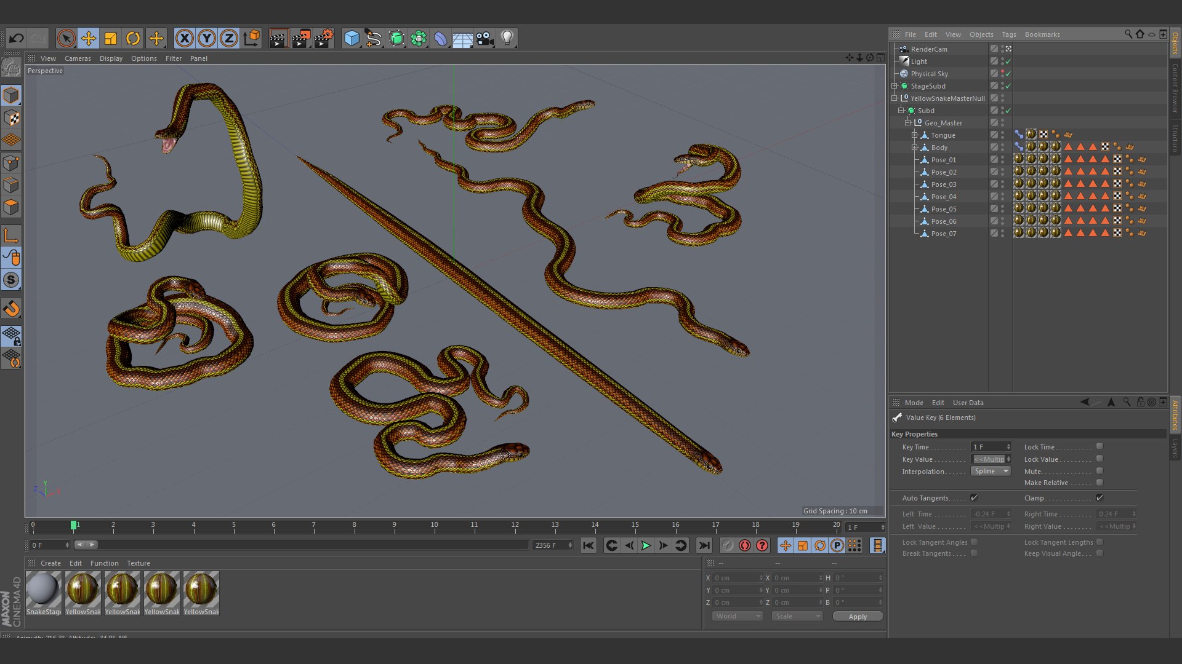Toggle the X axis lock
This screenshot has width=1182, height=664.
click(184, 38)
